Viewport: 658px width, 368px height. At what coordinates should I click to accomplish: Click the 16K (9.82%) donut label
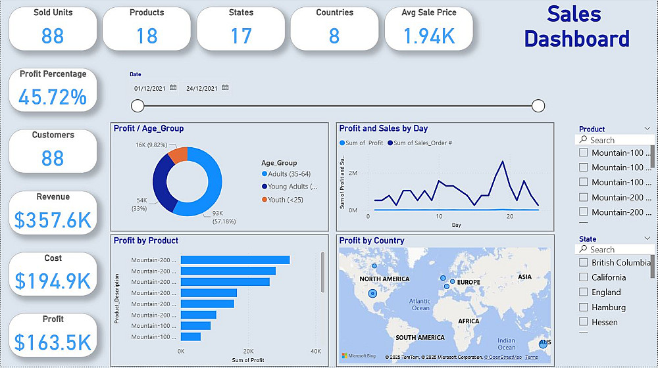pos(151,145)
